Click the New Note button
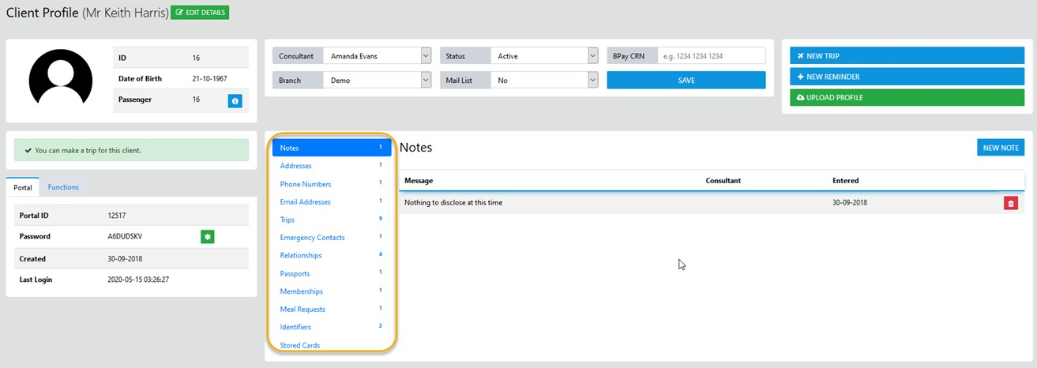Viewport: 1037px width, 368px height. pyautogui.click(x=1000, y=148)
